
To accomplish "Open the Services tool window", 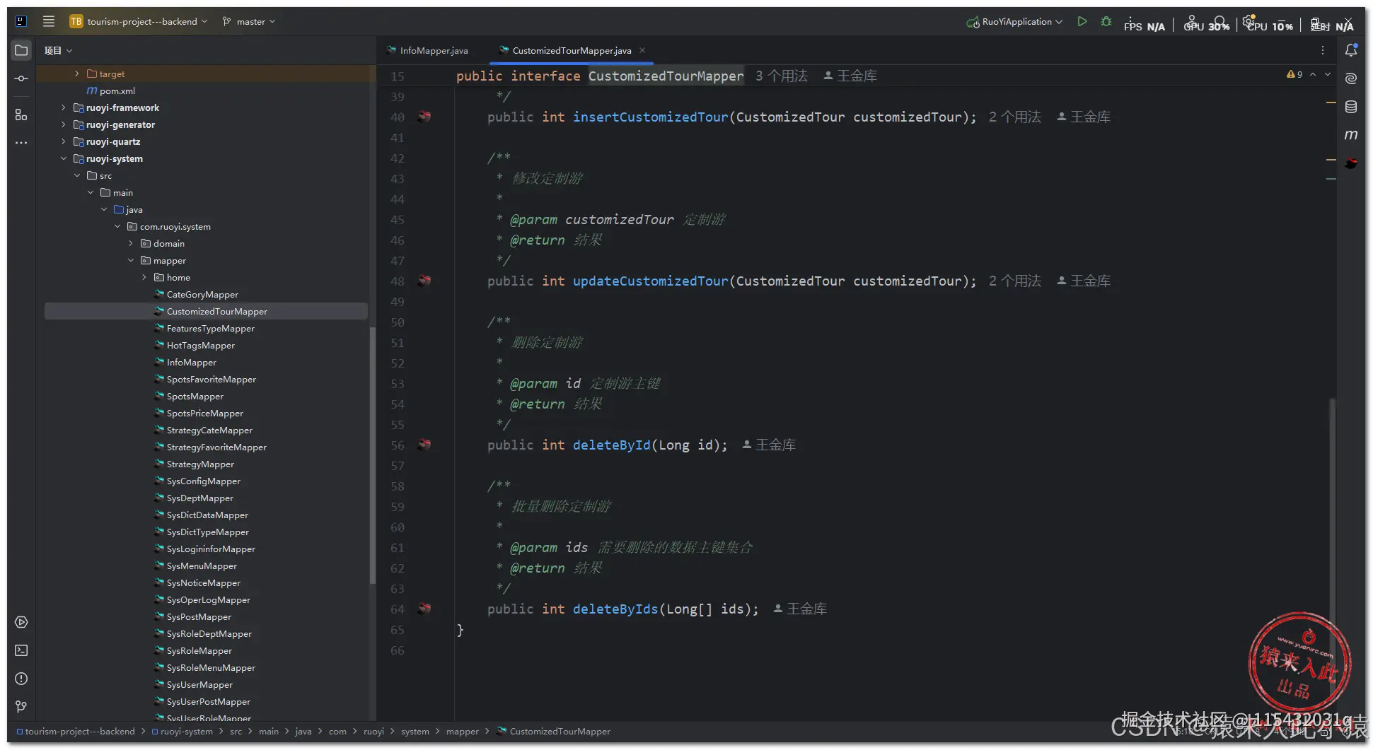I will coord(21,622).
